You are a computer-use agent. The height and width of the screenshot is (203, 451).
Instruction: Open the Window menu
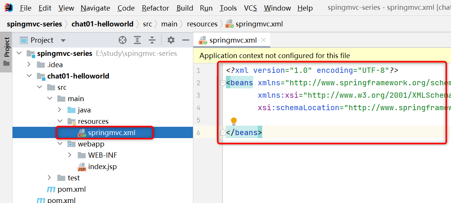pos(277,8)
